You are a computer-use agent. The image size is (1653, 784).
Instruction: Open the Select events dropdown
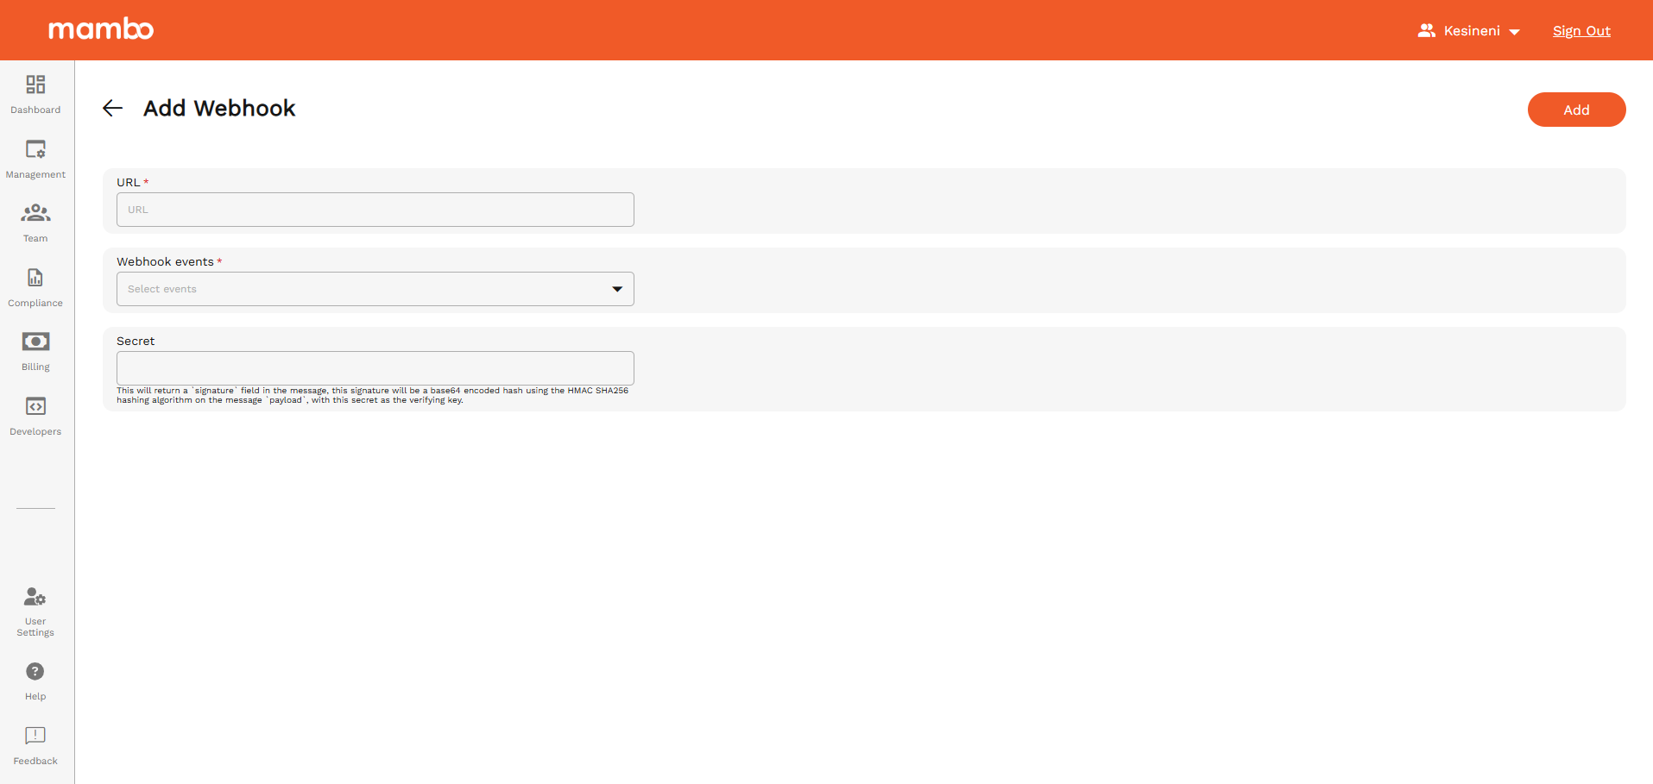[375, 288]
